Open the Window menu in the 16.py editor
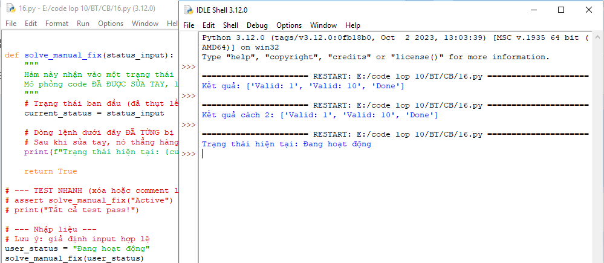604x263 pixels. (x=145, y=24)
